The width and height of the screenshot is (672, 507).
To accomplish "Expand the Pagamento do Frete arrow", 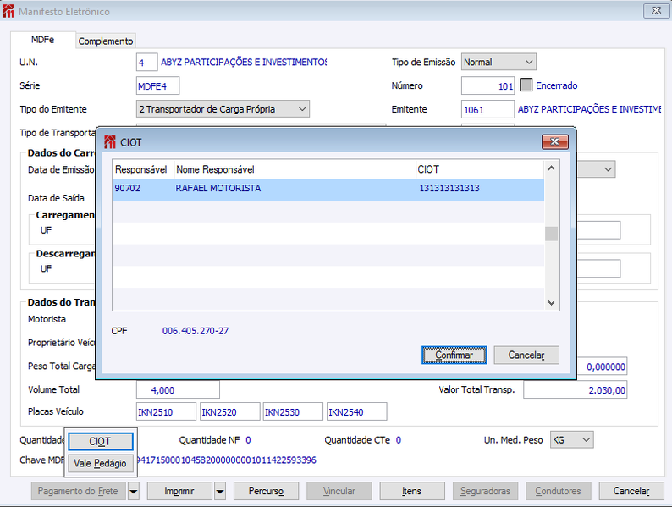I will [134, 491].
